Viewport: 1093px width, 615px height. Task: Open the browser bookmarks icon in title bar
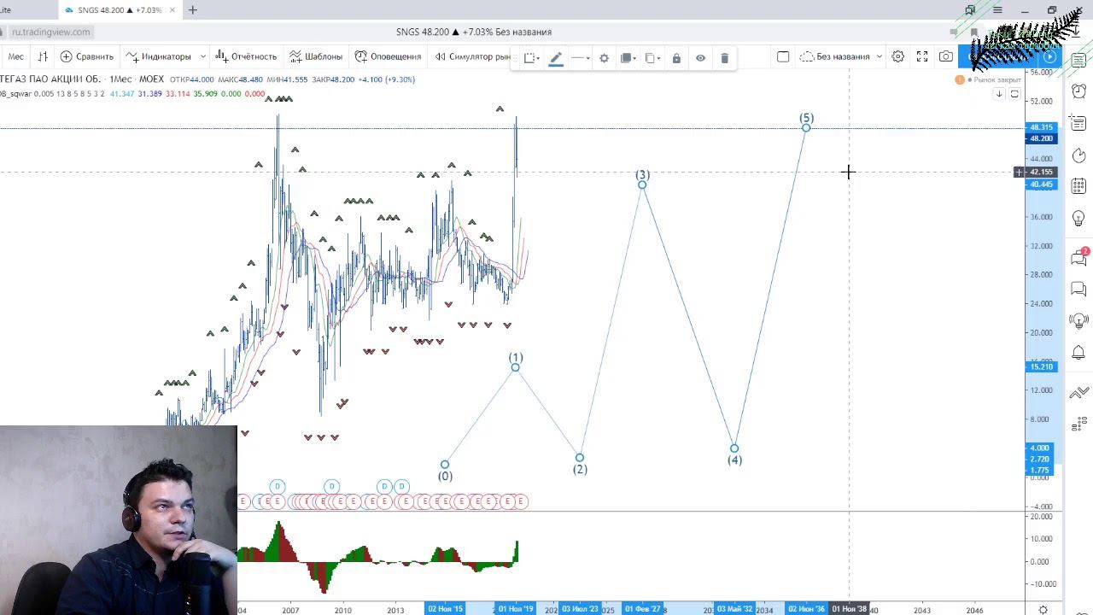click(970, 10)
